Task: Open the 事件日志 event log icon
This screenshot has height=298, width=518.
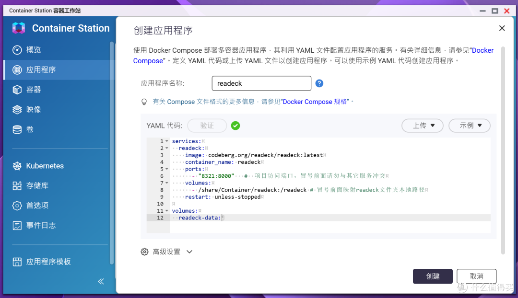Action: tap(17, 225)
